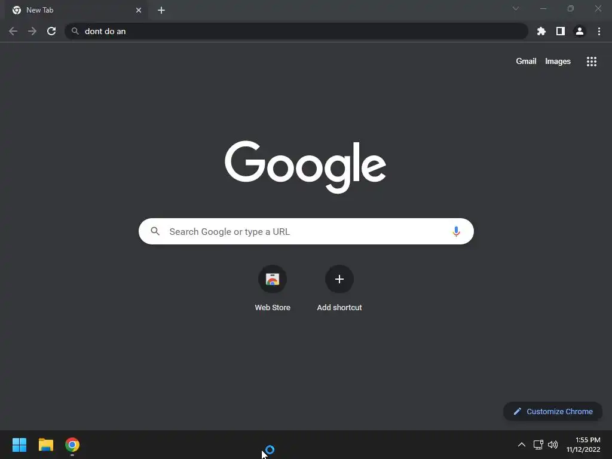Go back using the back arrow
The image size is (612, 459).
[x=13, y=31]
